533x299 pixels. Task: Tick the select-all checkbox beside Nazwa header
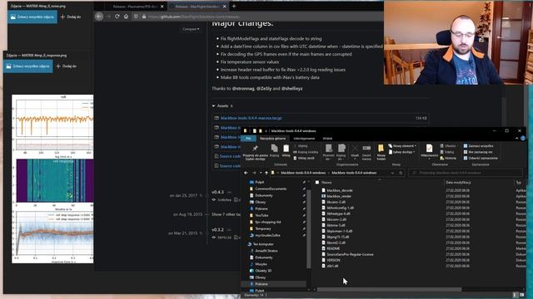click(316, 183)
